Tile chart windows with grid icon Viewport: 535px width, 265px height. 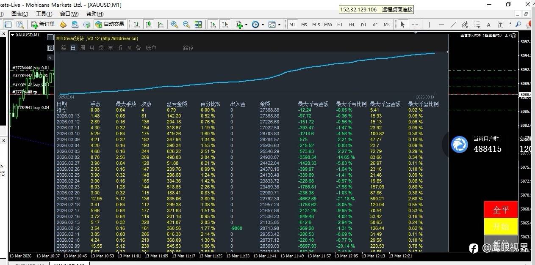click(198, 25)
